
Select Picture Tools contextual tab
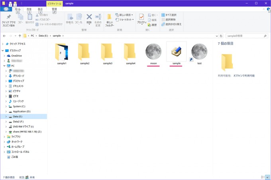coord(55,4)
